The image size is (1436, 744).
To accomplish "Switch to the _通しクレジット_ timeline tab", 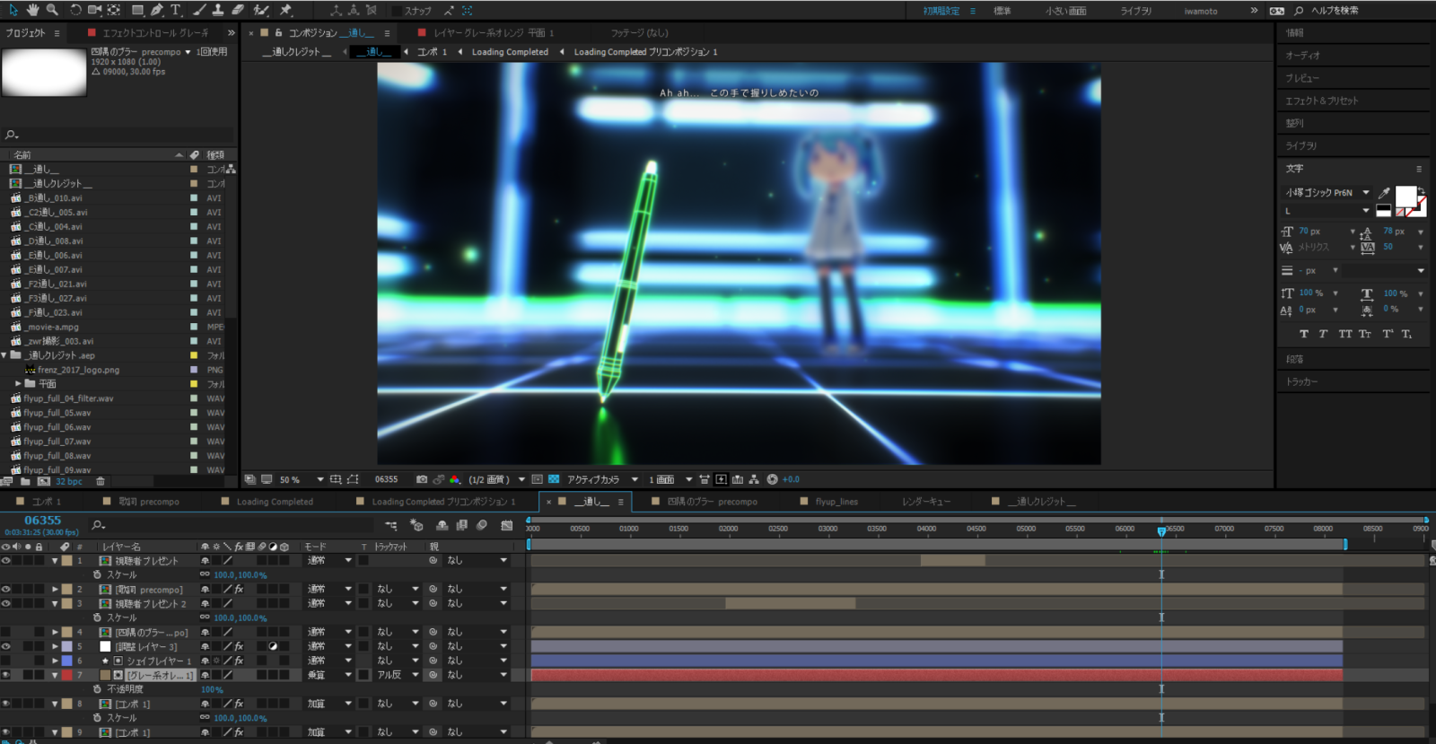I will point(1041,502).
